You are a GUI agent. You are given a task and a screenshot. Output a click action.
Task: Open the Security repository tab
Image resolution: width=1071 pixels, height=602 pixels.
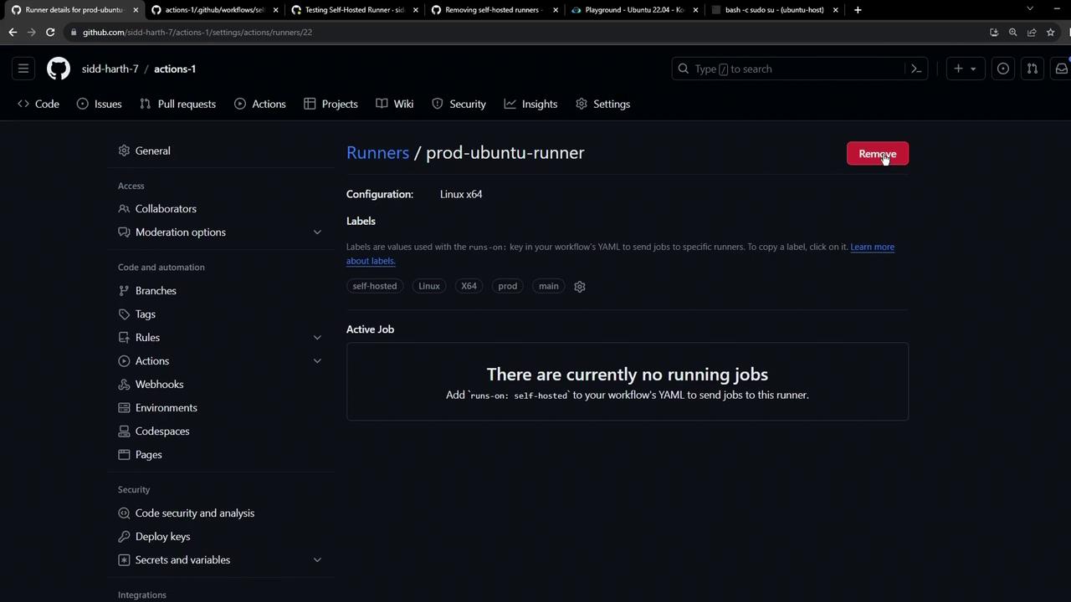(459, 104)
